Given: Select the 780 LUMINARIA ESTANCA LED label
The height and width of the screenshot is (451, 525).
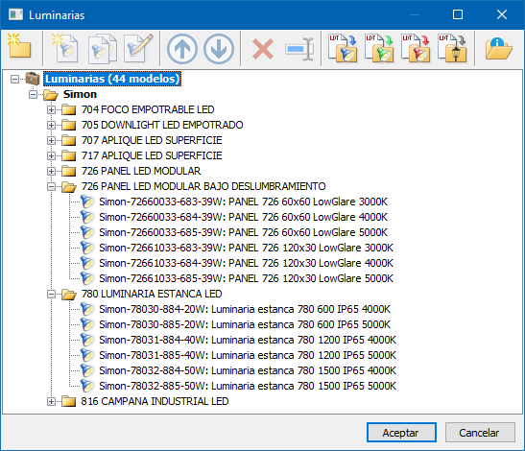Looking at the screenshot, I should 152,294.
